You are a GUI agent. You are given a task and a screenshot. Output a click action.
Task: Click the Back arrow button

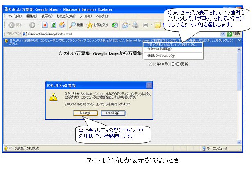tap(11, 25)
